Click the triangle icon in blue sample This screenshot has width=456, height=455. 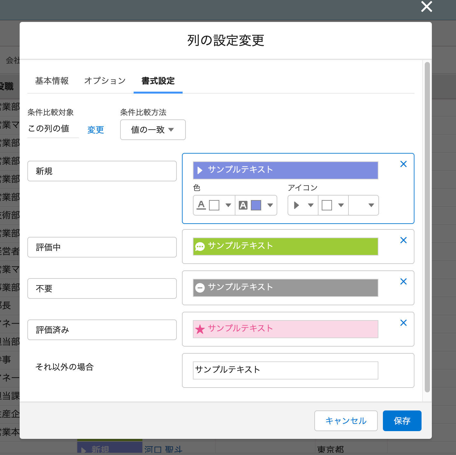(200, 170)
